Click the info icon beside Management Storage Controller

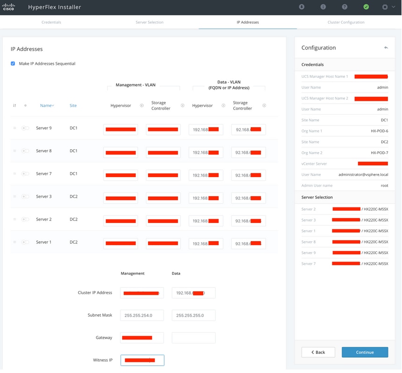click(x=183, y=105)
